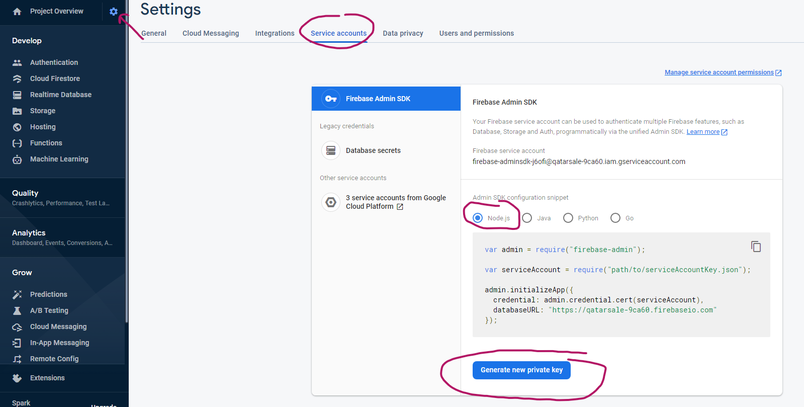Viewport: 804px width, 407px height.
Task: Expand the Analytics section
Action: tap(62, 237)
